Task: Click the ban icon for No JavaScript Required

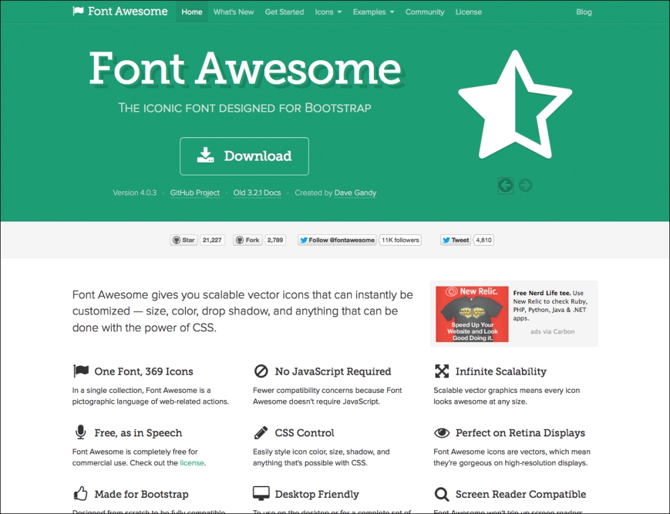Action: (x=261, y=370)
